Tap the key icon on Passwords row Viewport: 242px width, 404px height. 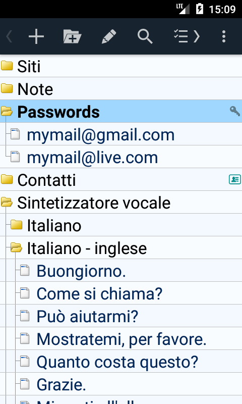coord(234,111)
